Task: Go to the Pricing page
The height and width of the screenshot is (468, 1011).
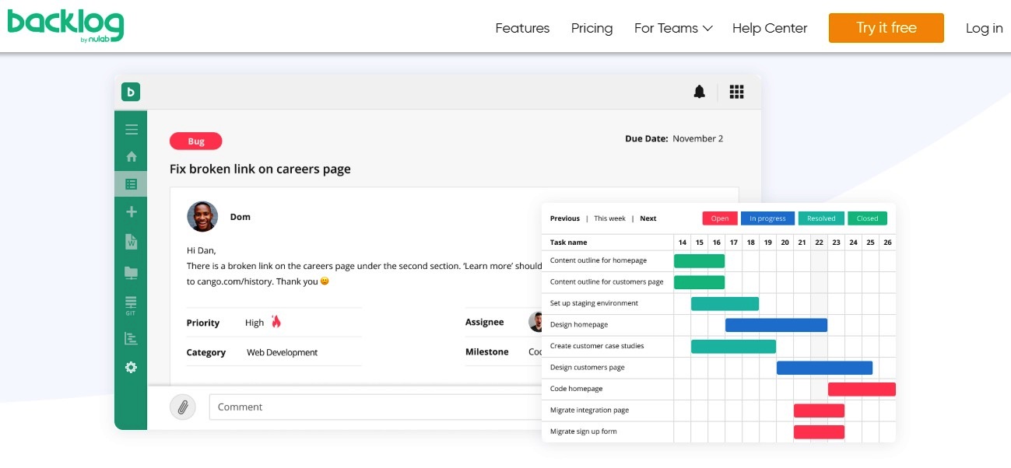Action: click(592, 28)
